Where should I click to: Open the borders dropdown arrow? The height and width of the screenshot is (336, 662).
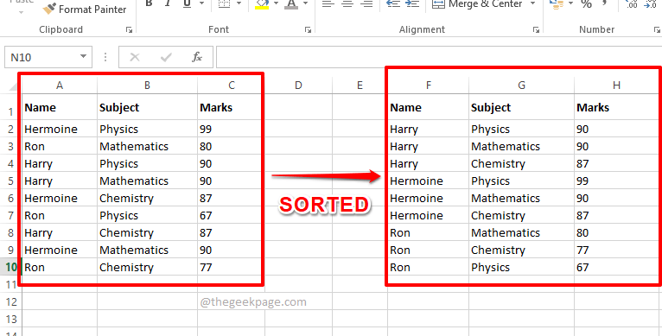[239, 3]
